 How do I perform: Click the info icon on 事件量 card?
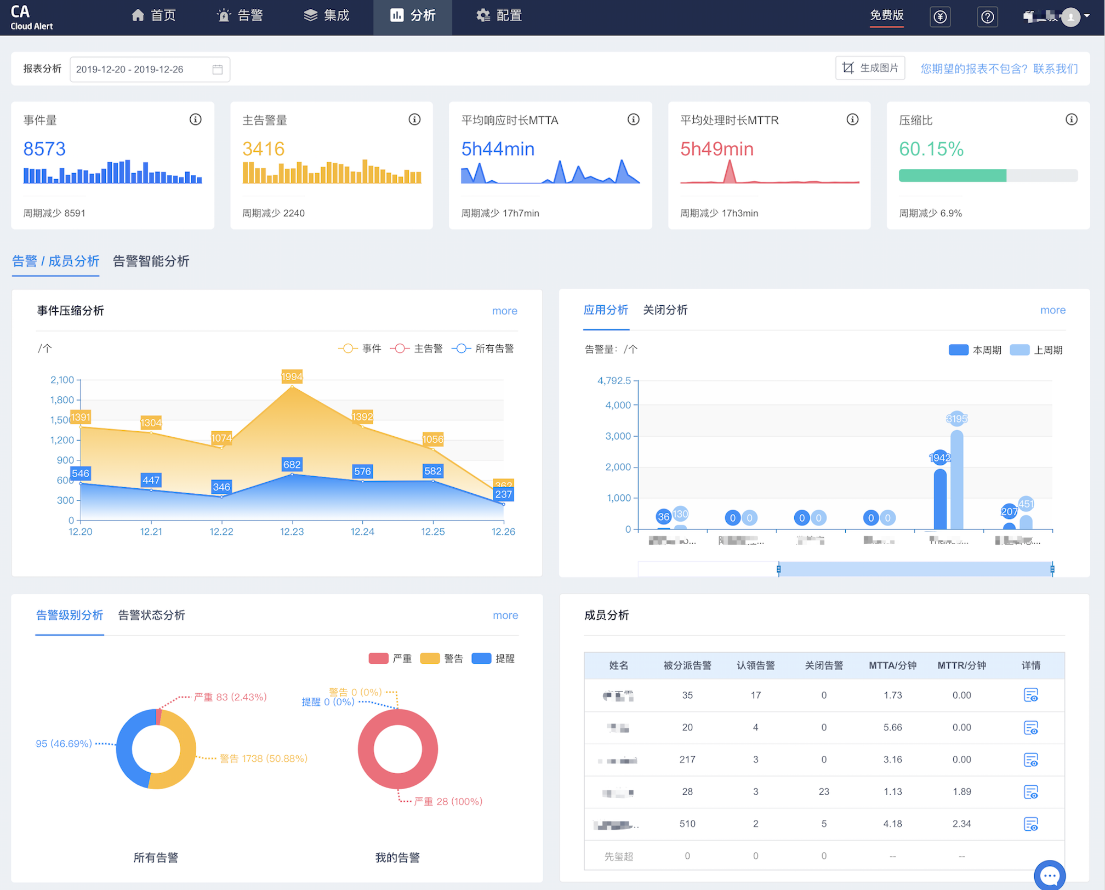195,119
